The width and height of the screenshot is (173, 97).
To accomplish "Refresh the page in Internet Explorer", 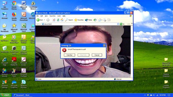I will pyautogui.click(x=58, y=20).
